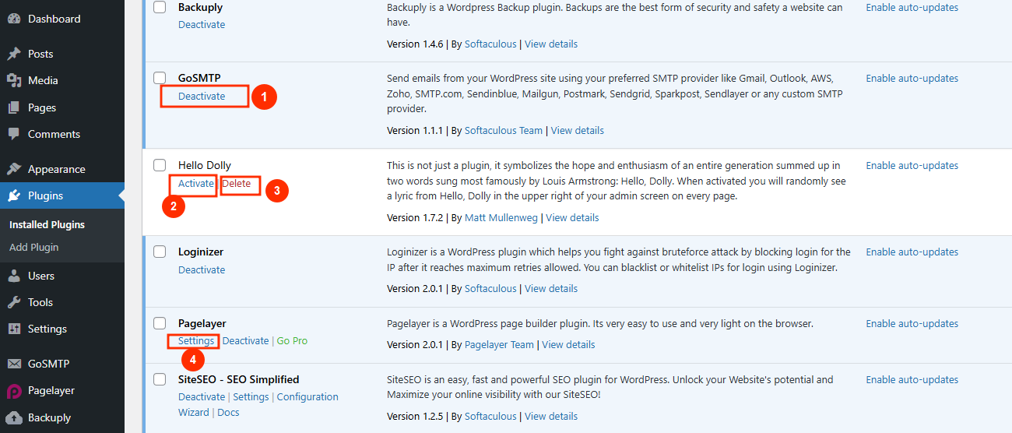The height and width of the screenshot is (433, 1012).
Task: Launch the SiteSEO Wizard link
Action: (x=194, y=413)
